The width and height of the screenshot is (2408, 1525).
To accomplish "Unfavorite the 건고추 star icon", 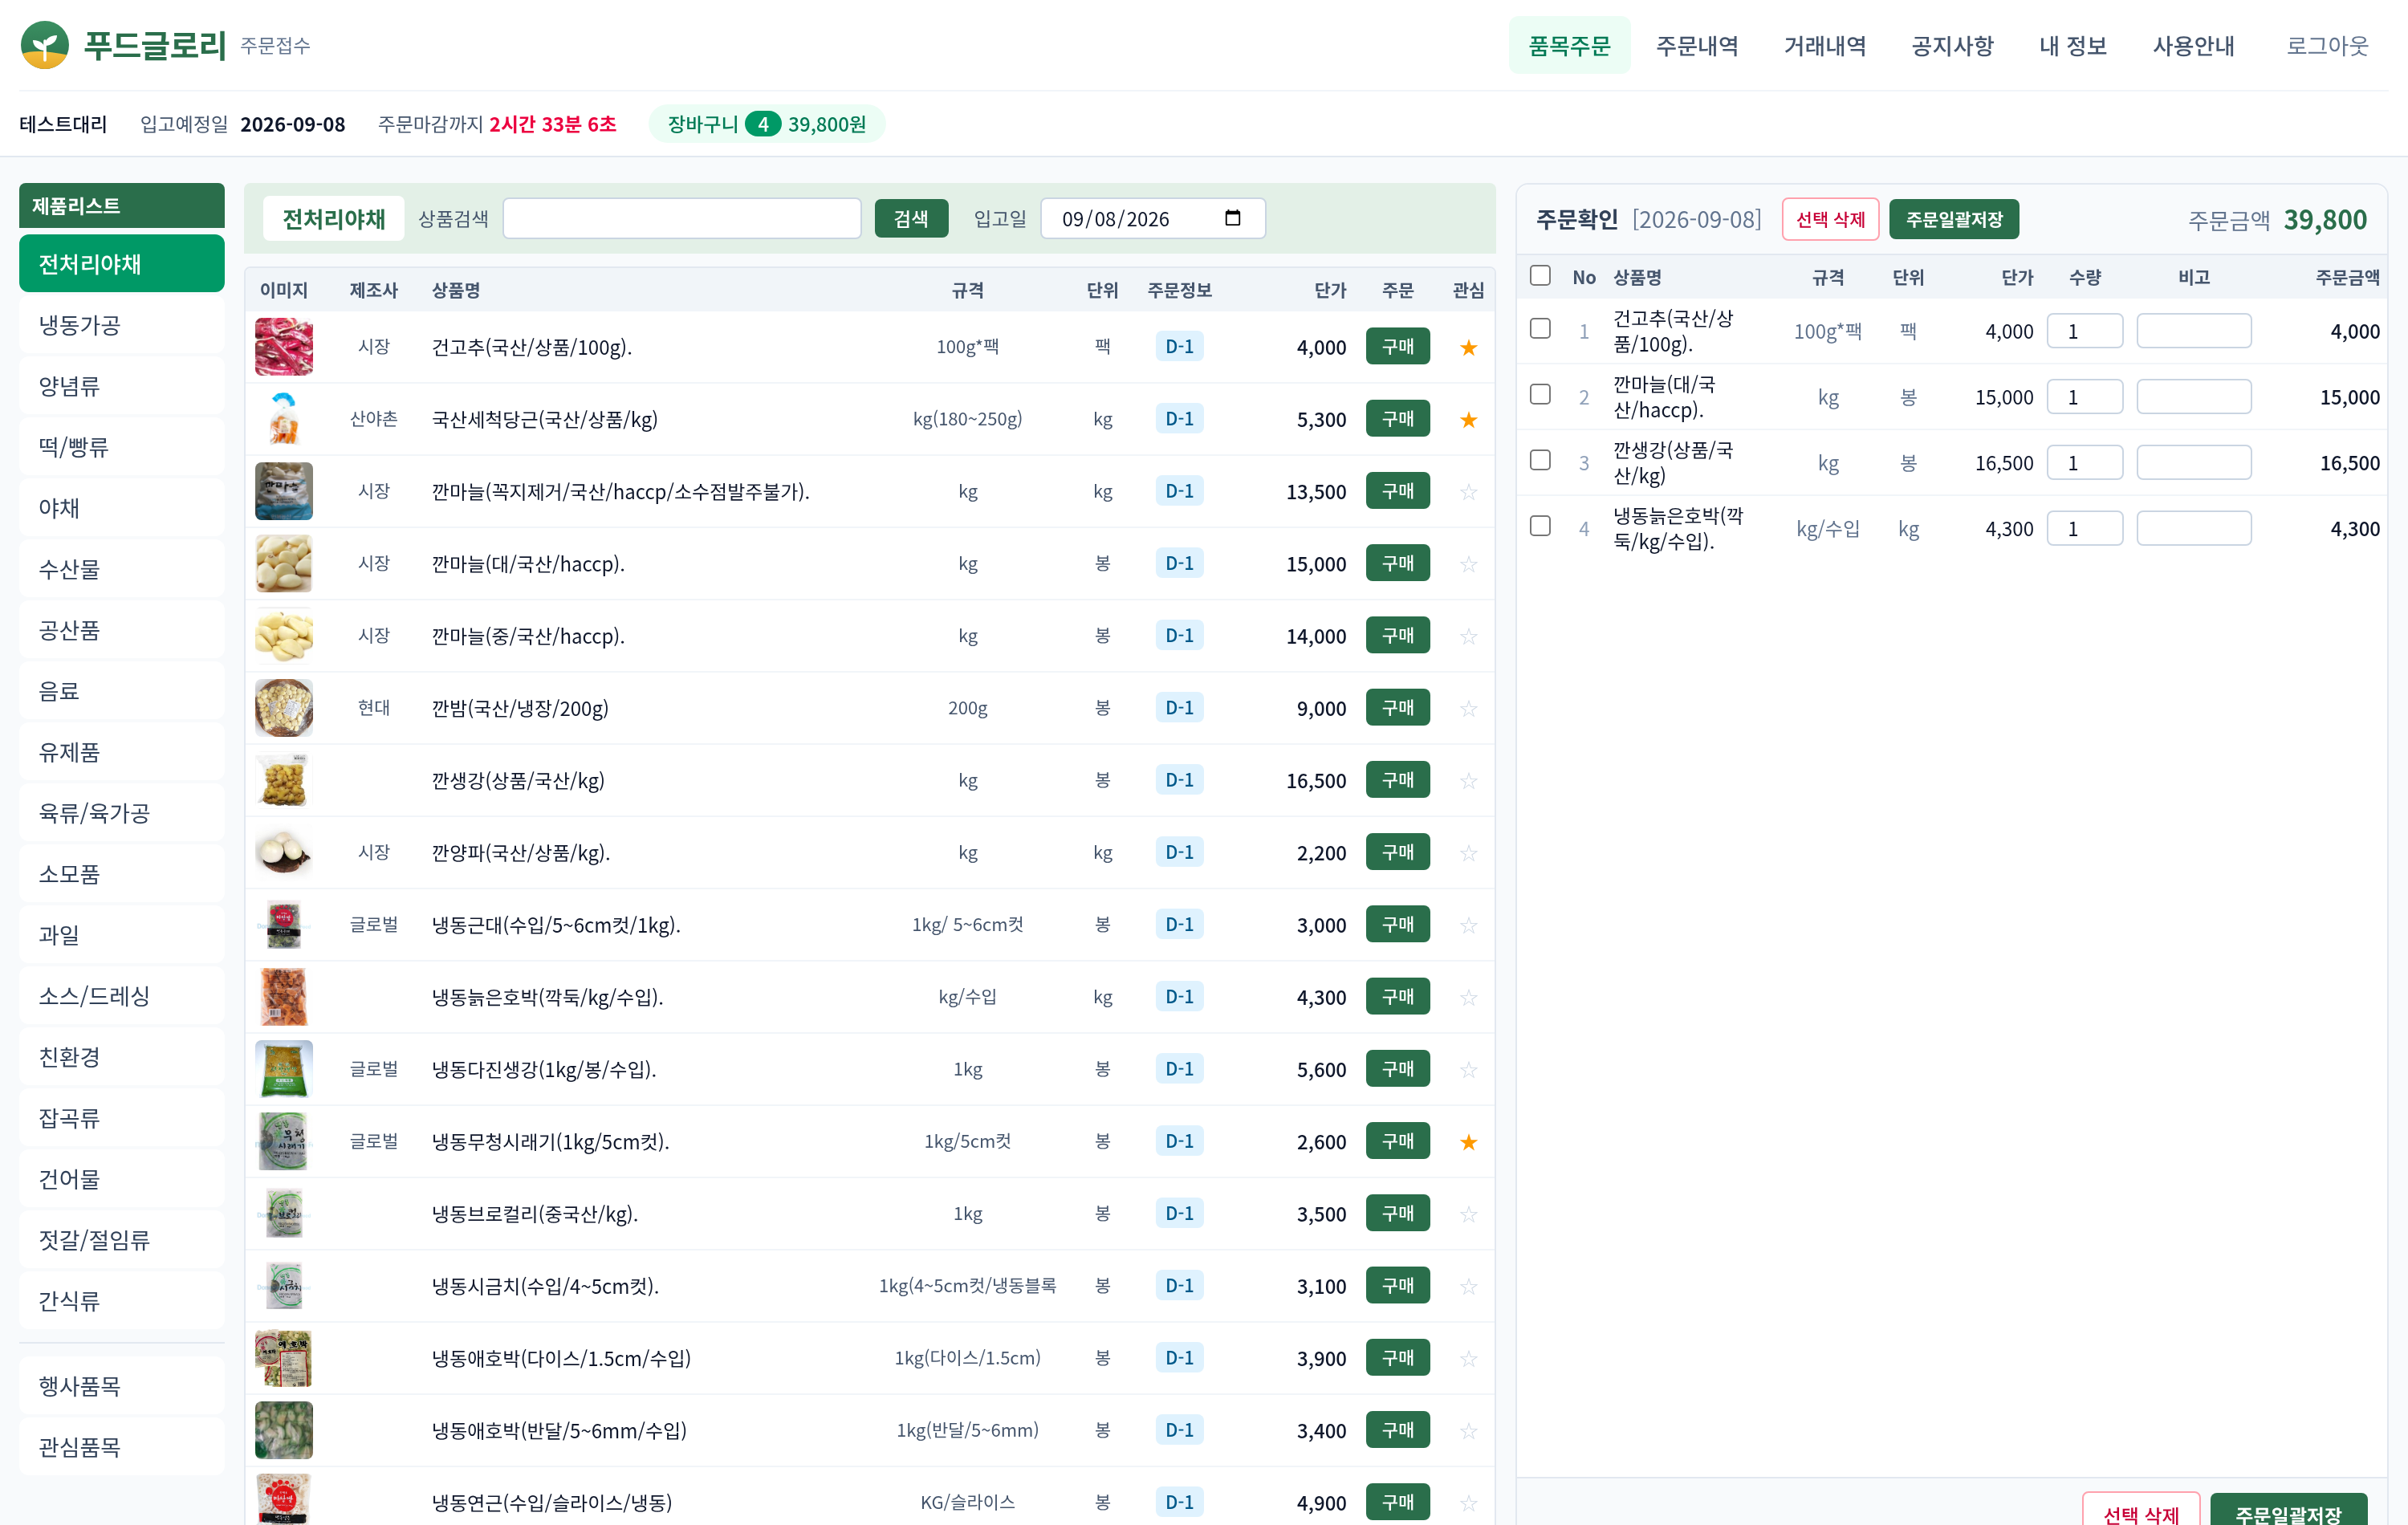I will pos(1468,347).
